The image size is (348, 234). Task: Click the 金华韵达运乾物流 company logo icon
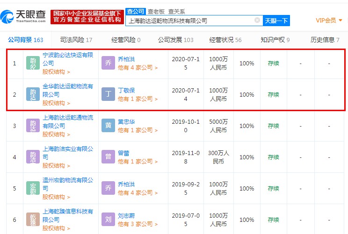click(x=33, y=94)
